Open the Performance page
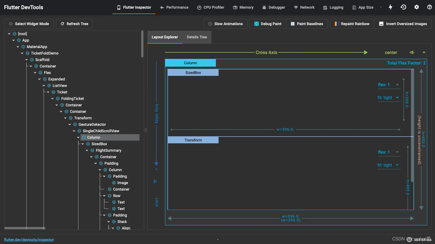 [x=174, y=7]
